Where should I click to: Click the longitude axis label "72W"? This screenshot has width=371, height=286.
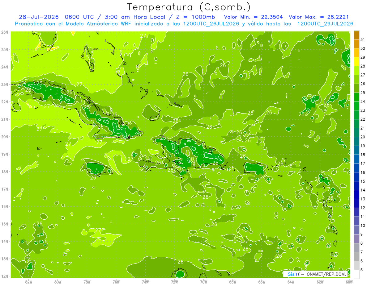coord(174,282)
